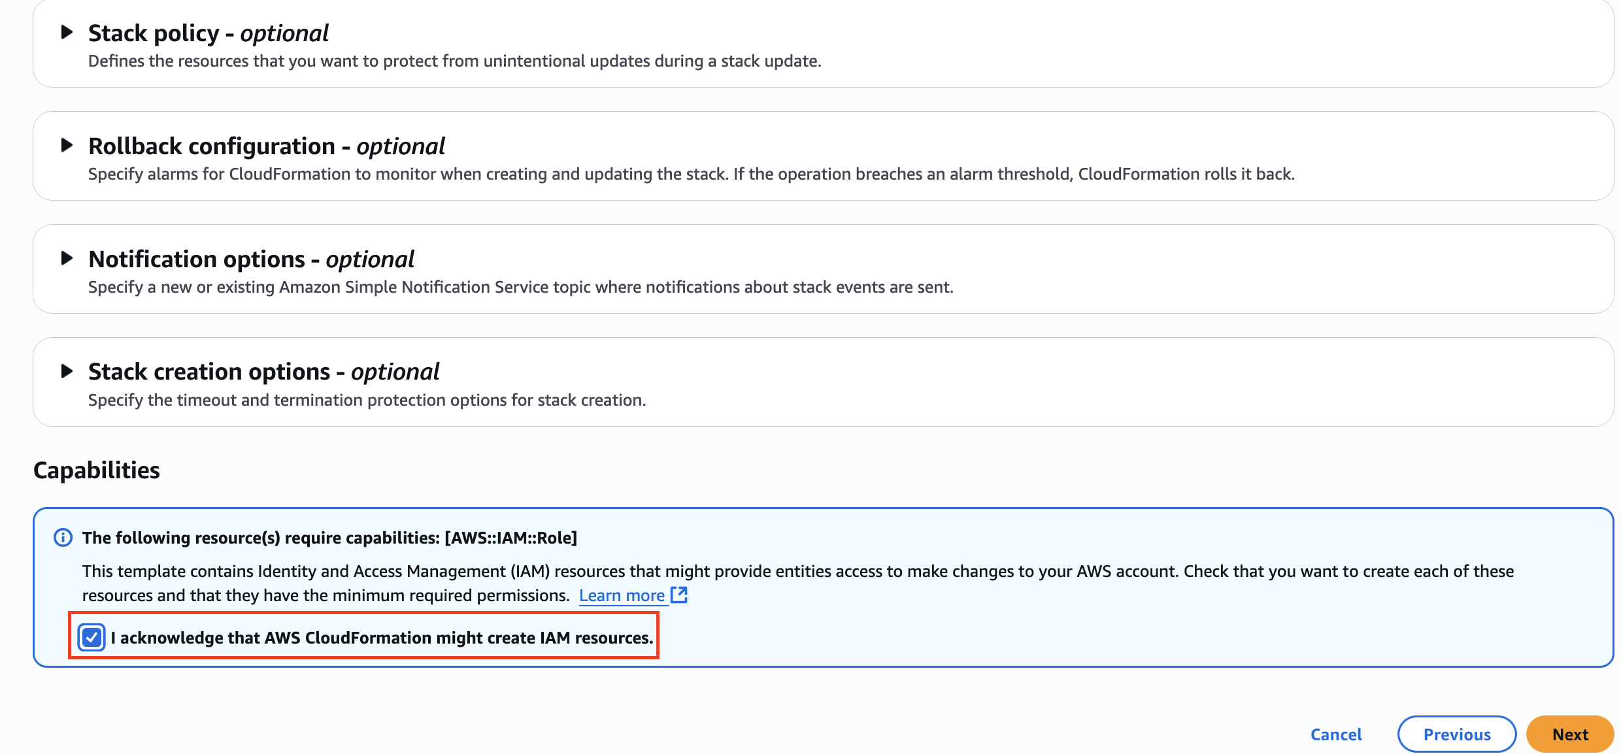The width and height of the screenshot is (1621, 754).
Task: Click the Capabilities section heading
Action: click(x=97, y=470)
